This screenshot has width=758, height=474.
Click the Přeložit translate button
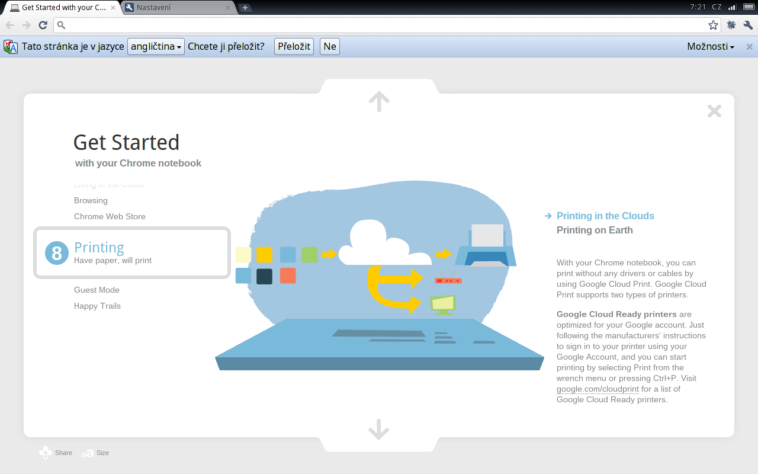coord(294,47)
